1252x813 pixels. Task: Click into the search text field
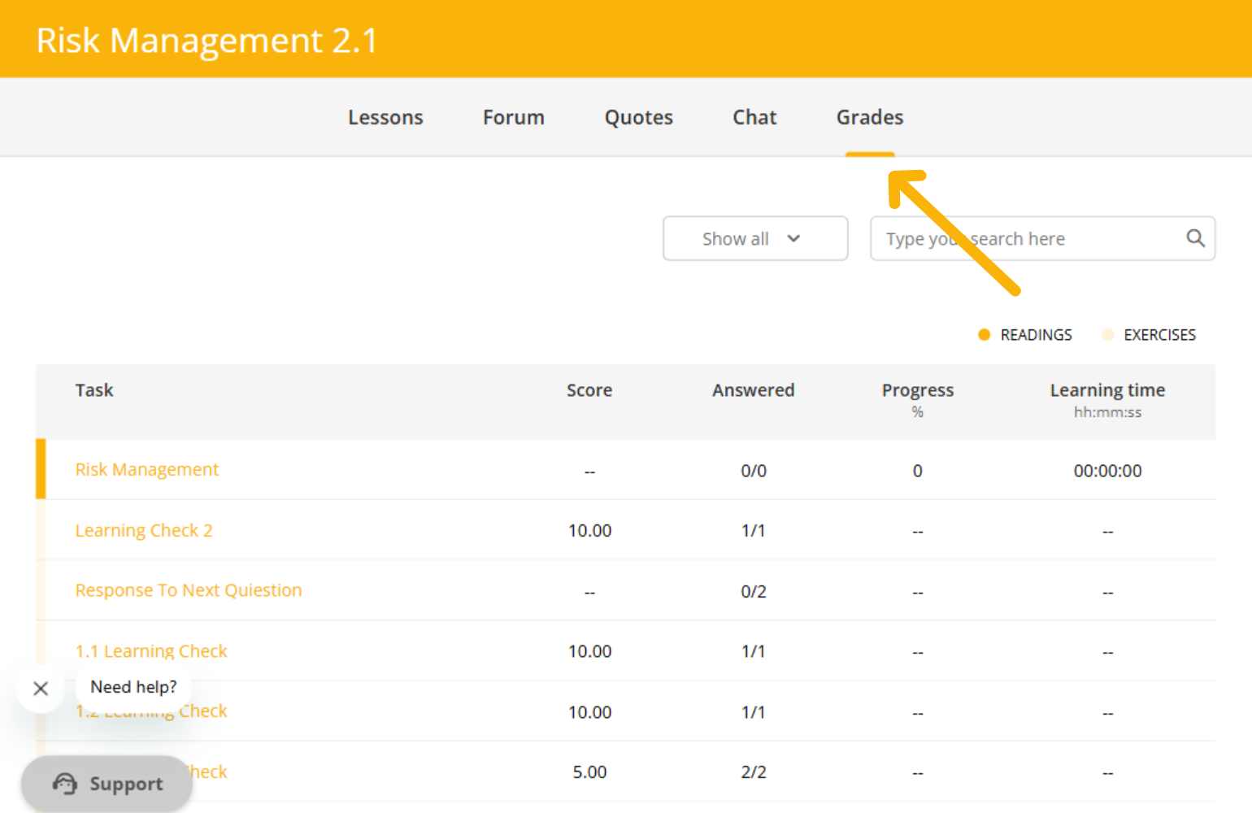tap(1024, 239)
